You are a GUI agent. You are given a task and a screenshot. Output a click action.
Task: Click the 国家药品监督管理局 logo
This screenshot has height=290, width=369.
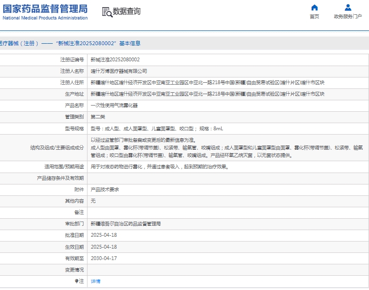pyautogui.click(x=45, y=9)
